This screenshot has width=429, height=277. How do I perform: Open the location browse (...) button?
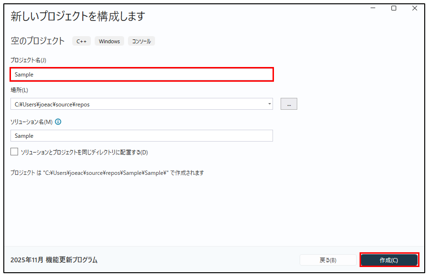click(289, 104)
